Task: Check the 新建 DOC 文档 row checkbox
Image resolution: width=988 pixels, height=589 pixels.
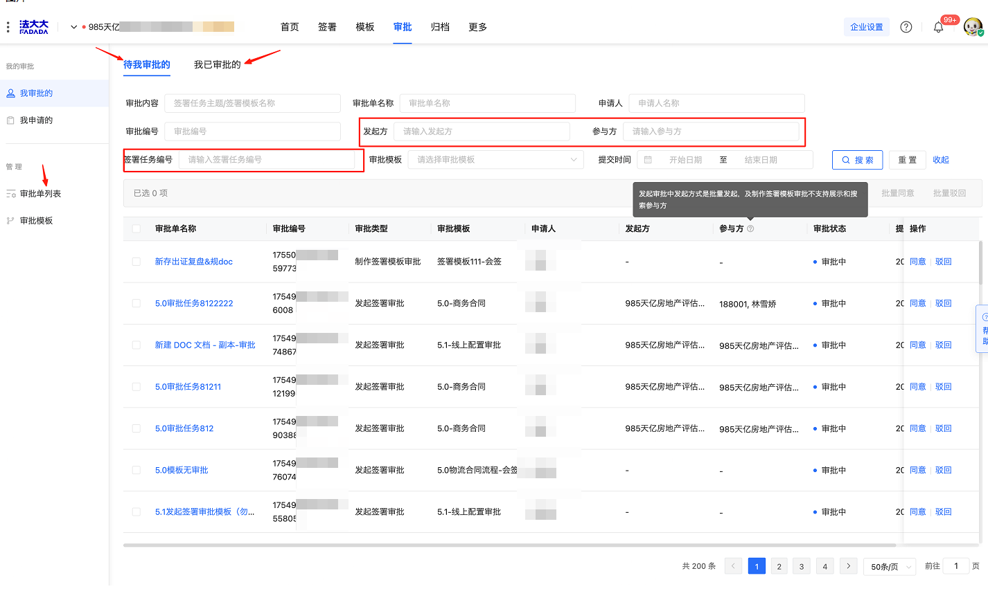Action: point(136,345)
